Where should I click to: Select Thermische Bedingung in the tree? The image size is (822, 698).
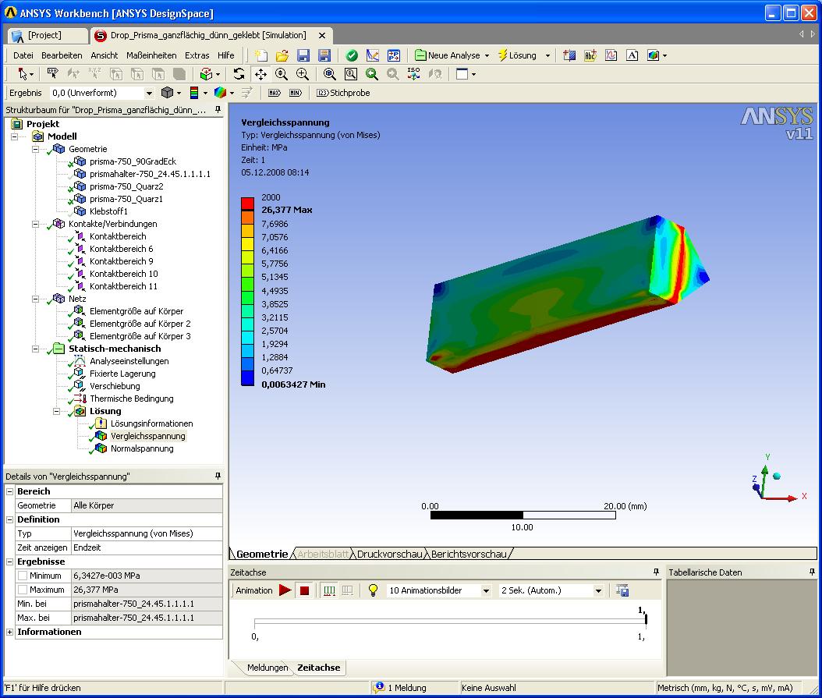click(131, 399)
